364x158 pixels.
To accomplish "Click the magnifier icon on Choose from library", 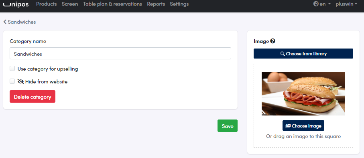I will [x=282, y=54].
